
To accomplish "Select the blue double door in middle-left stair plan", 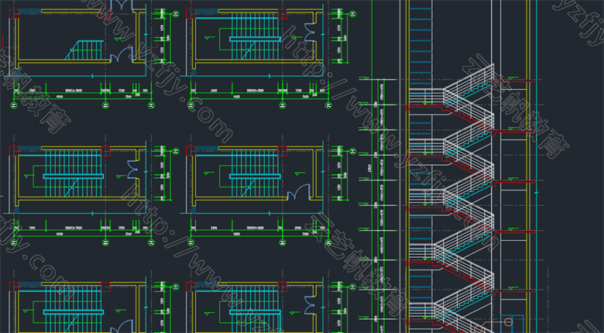I will 133,169.
